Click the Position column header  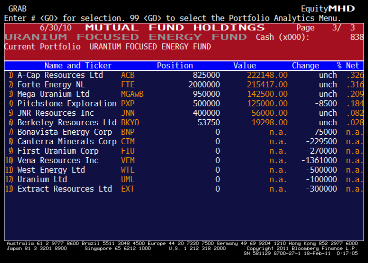pyautogui.click(x=175, y=65)
